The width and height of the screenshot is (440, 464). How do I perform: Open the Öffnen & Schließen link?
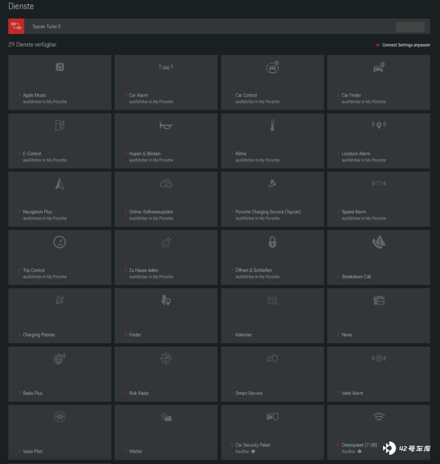pyautogui.click(x=254, y=270)
